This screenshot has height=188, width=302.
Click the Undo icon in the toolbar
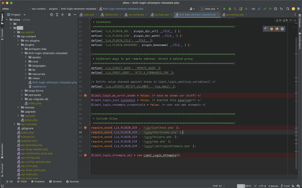[281, 9]
